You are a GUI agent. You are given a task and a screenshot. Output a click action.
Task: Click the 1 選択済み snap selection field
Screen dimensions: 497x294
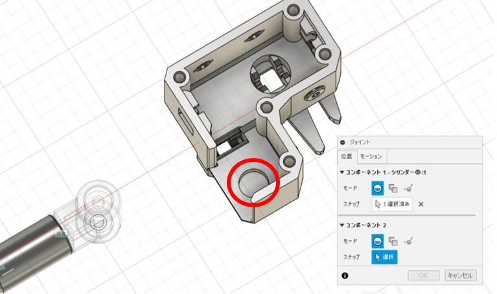click(x=392, y=205)
